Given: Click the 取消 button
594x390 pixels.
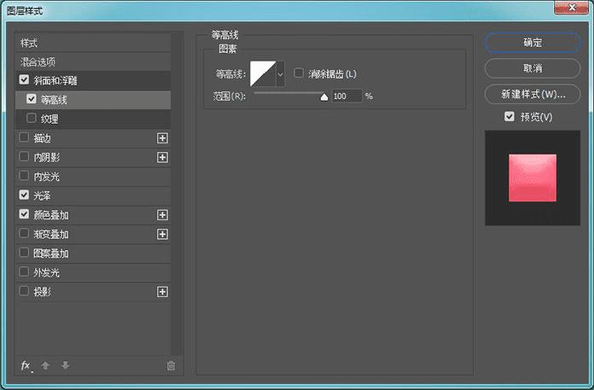Looking at the screenshot, I should click(x=533, y=68).
